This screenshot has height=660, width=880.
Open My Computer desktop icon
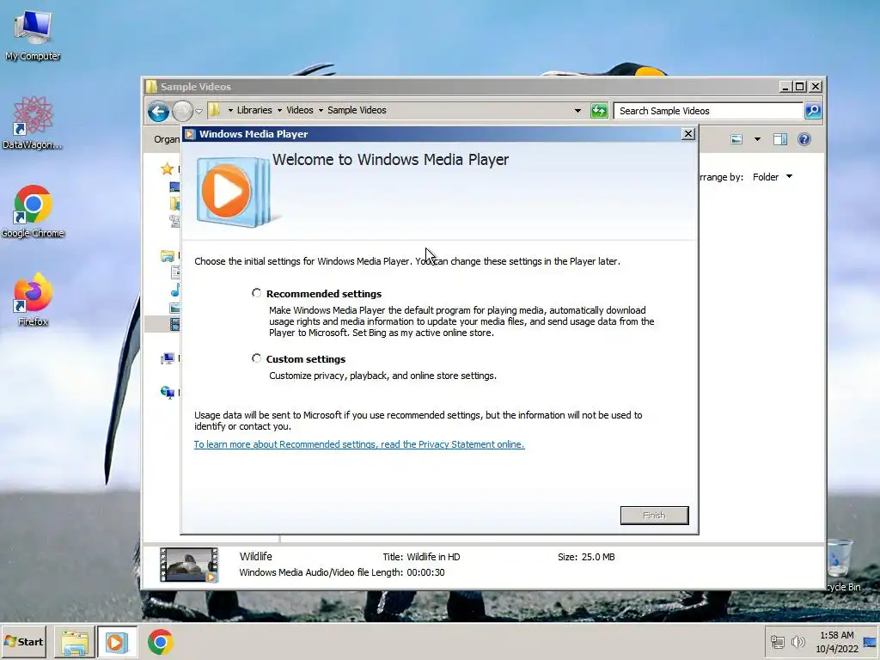pyautogui.click(x=33, y=35)
